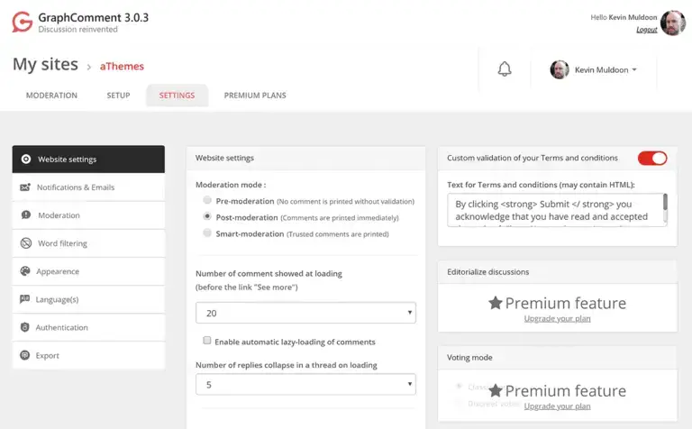Image resolution: width=692 pixels, height=429 pixels.
Task: Open Word filtering settings
Action: pyautogui.click(x=88, y=243)
